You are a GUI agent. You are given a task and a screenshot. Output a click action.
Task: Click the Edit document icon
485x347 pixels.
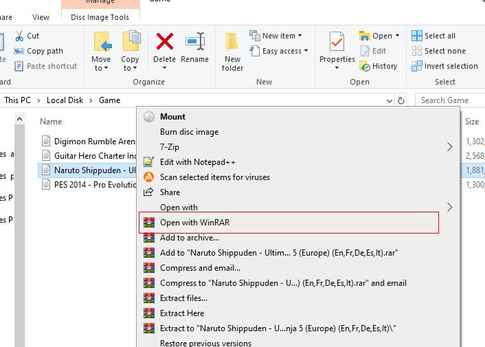pos(365,51)
